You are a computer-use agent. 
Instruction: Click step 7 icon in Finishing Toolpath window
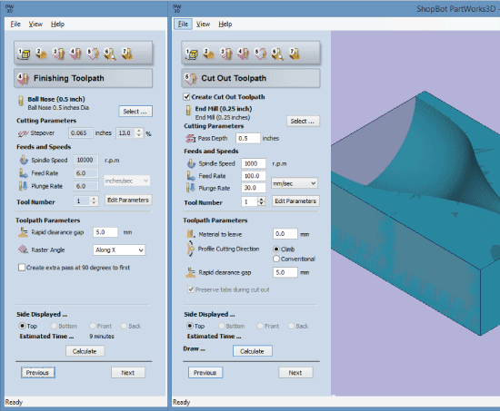click(127, 54)
